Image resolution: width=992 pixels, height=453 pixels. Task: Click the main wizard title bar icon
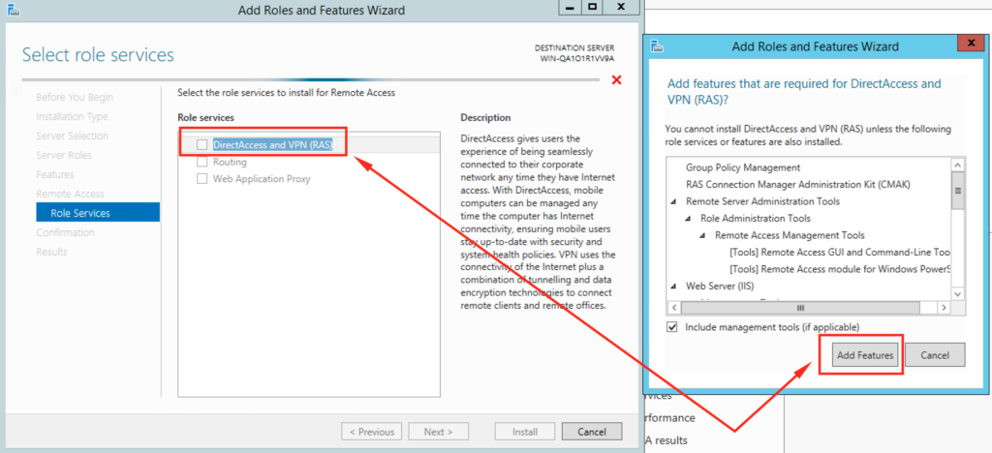tap(12, 11)
